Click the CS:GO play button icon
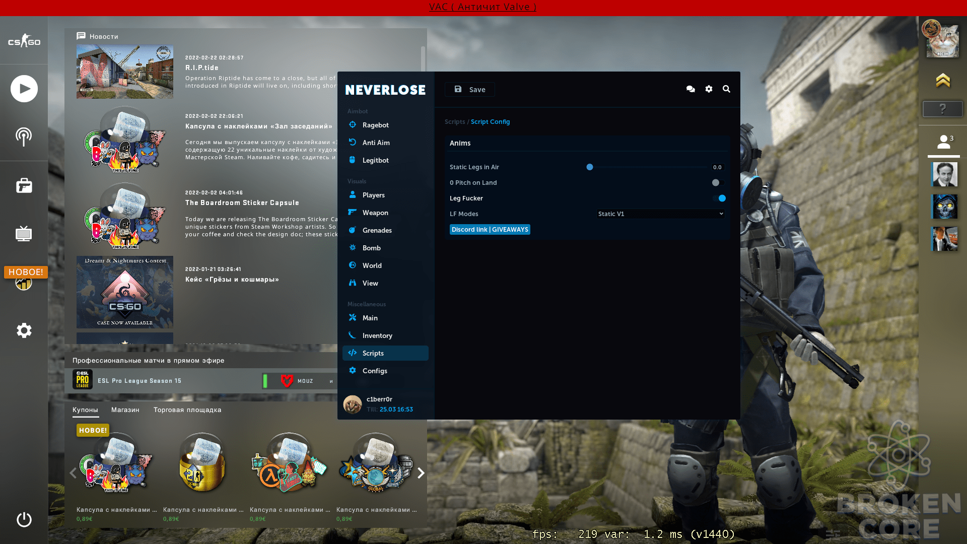 click(x=24, y=89)
